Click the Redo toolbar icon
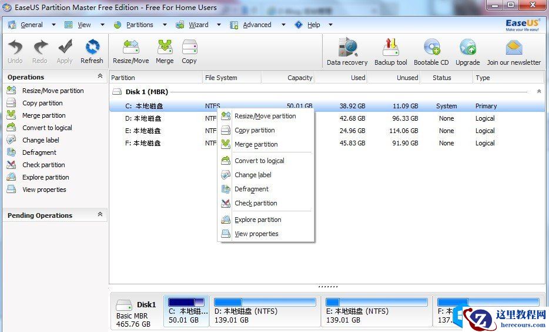Image resolution: width=549 pixels, height=332 pixels. [41, 47]
